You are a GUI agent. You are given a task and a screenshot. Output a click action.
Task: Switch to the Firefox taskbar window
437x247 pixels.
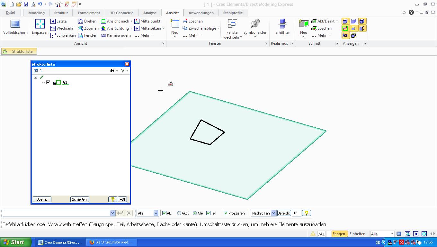coord(112,242)
